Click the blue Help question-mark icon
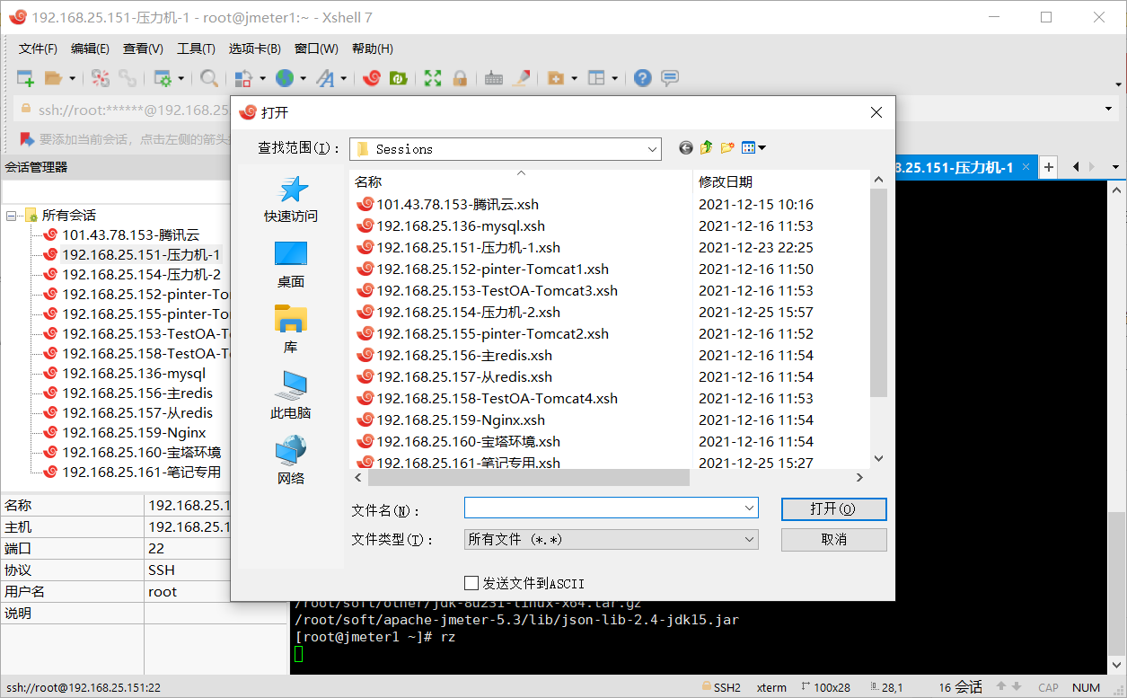Image resolution: width=1127 pixels, height=698 pixels. (642, 78)
